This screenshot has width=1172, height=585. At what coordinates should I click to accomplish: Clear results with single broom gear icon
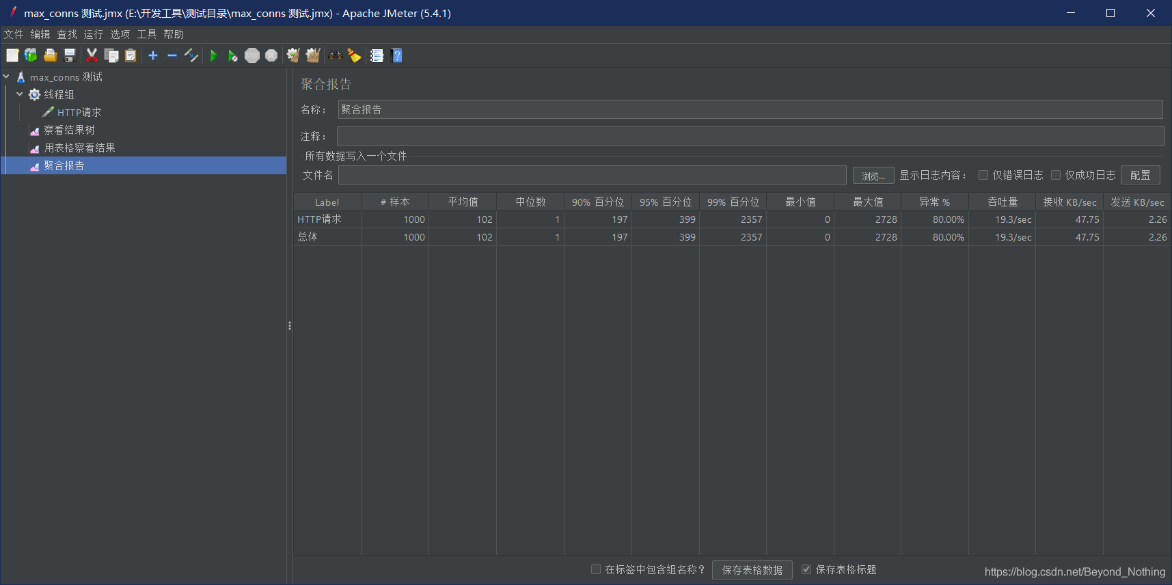tap(293, 55)
